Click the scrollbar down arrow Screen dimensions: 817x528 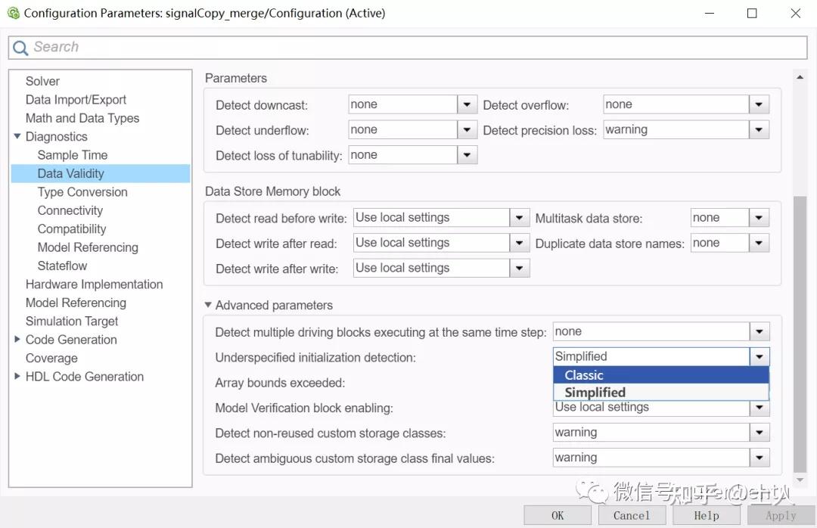(800, 480)
